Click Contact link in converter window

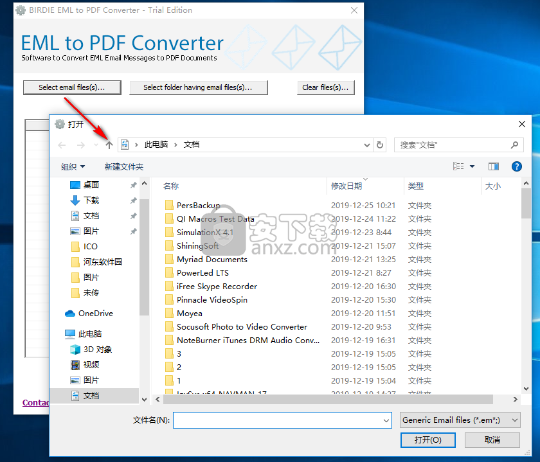pos(36,402)
